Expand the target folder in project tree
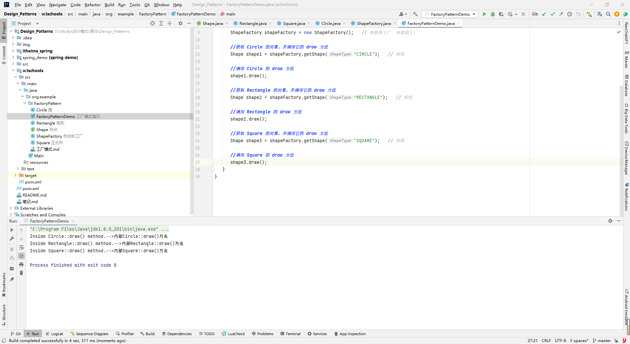The width and height of the screenshot is (630, 344). point(15,175)
